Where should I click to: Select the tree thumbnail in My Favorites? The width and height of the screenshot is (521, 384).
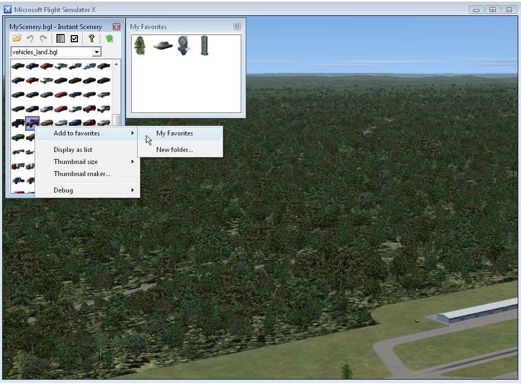tap(140, 46)
